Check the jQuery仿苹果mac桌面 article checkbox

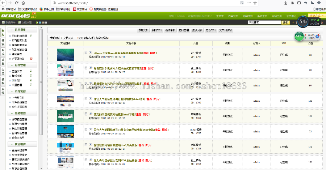click(x=86, y=53)
